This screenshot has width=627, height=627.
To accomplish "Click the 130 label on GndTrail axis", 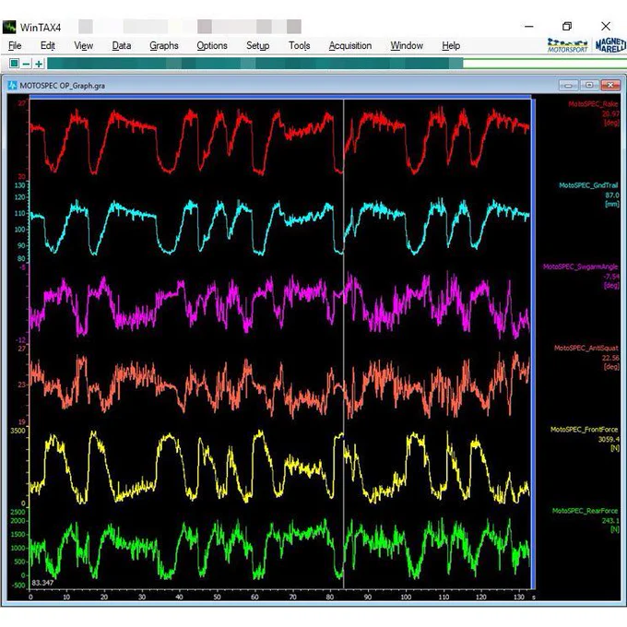I will 20,185.
